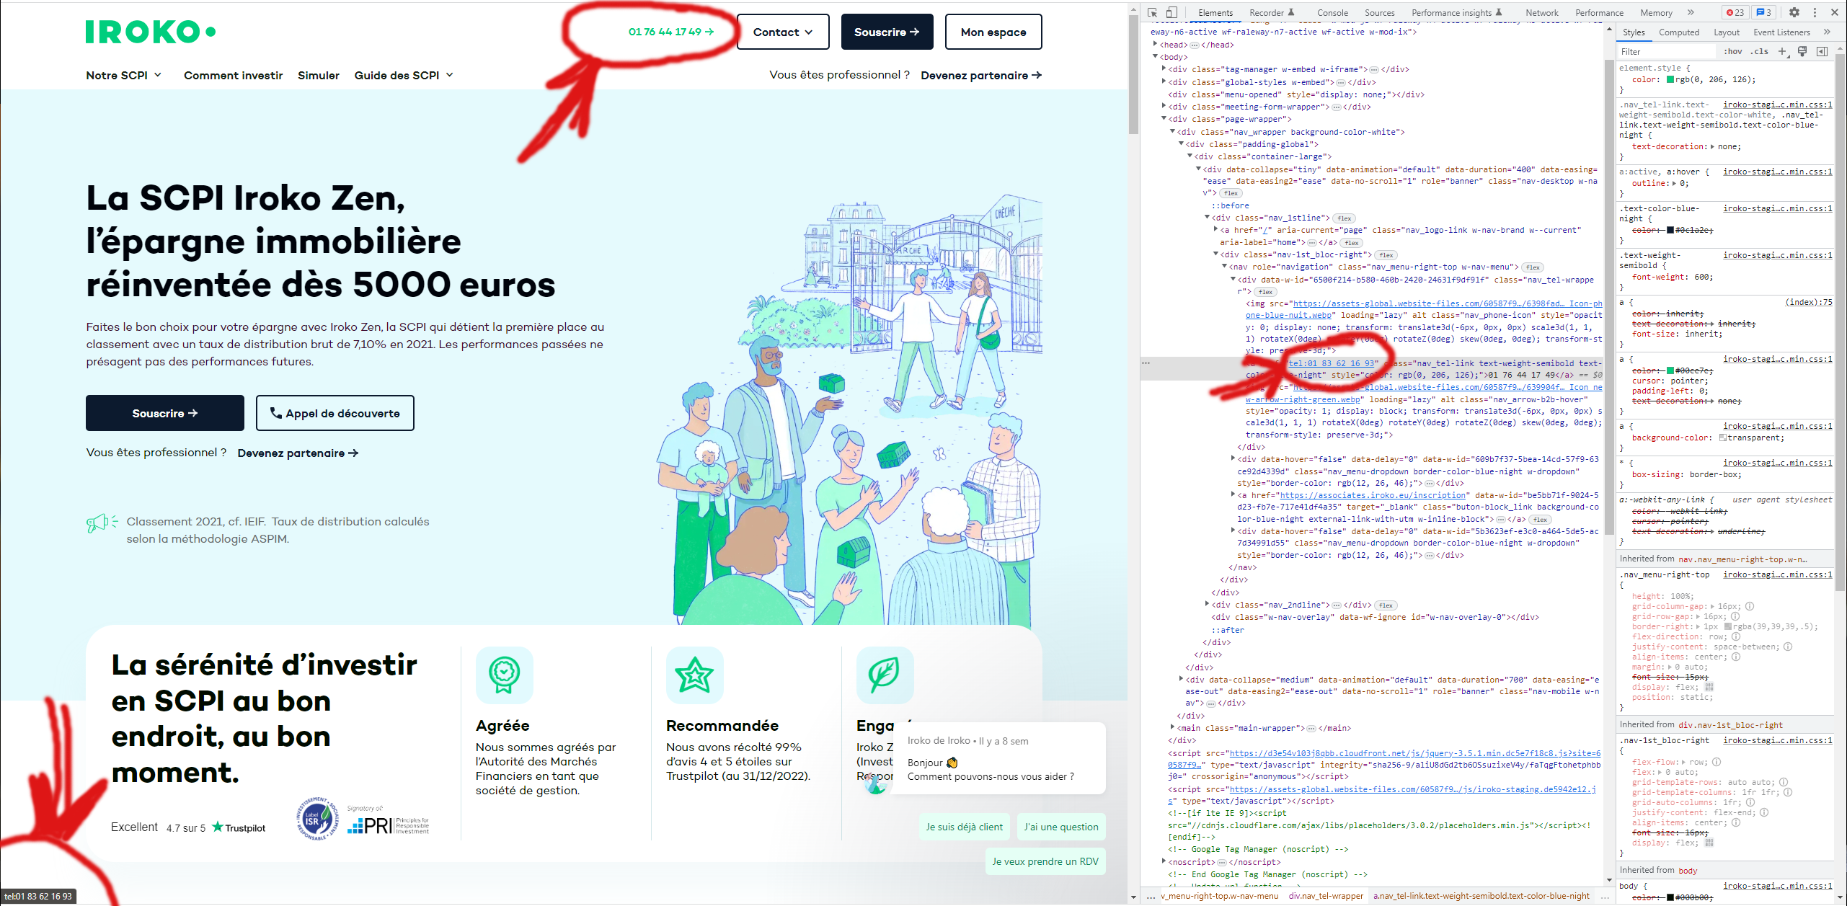1847x906 pixels.
Task: Open Mon espace button
Action: 993,32
